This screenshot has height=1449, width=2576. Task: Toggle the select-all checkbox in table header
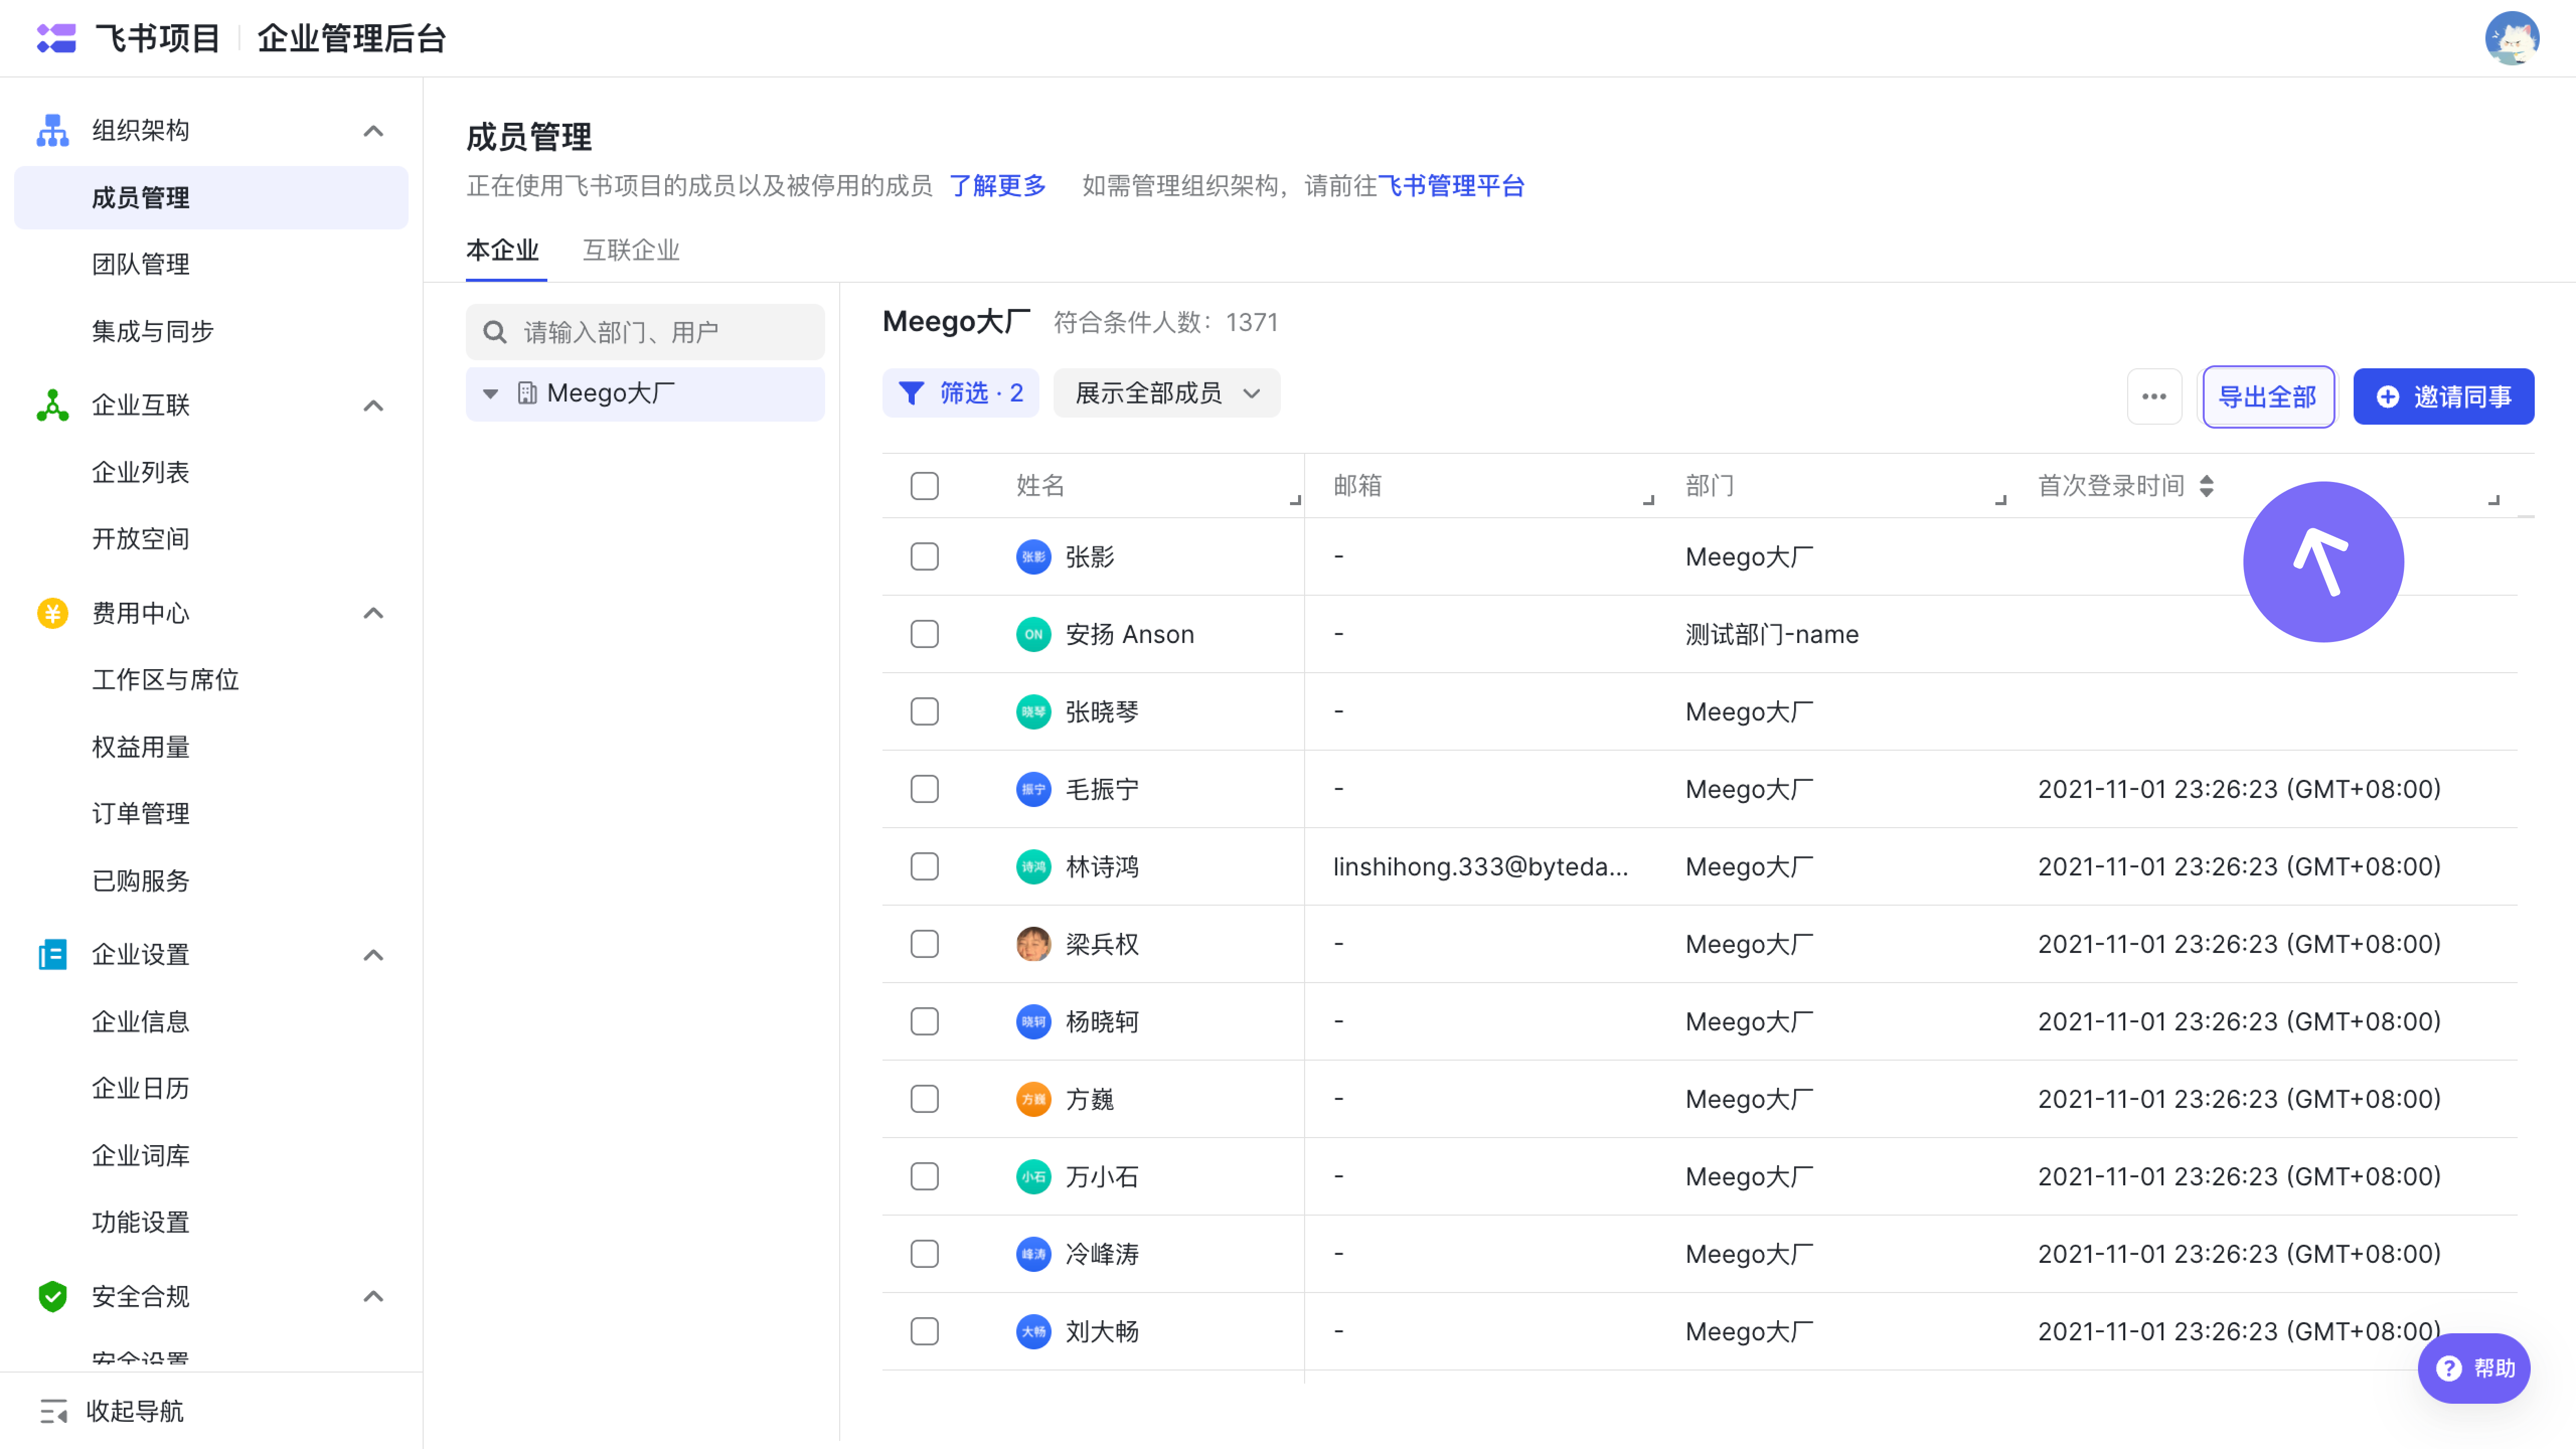925,486
